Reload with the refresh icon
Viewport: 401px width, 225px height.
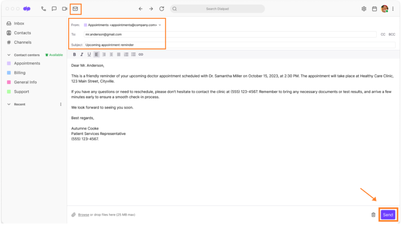161,9
